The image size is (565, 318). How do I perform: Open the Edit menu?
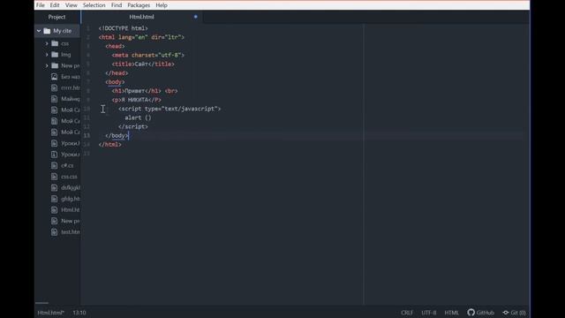click(x=55, y=5)
